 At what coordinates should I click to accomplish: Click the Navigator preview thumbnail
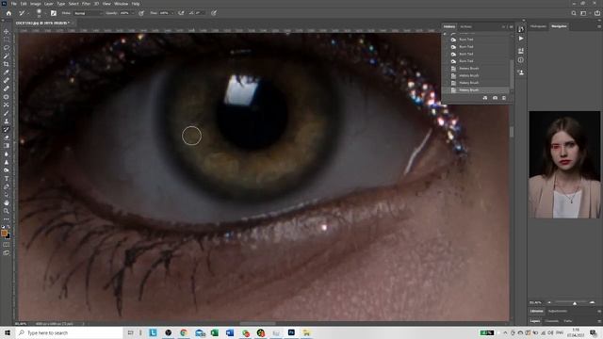click(564, 165)
